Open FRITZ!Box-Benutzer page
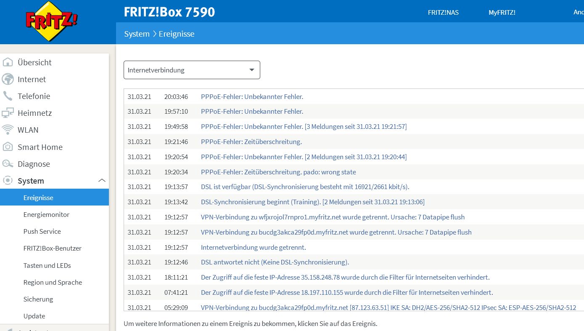The height and width of the screenshot is (331, 584). click(52, 248)
